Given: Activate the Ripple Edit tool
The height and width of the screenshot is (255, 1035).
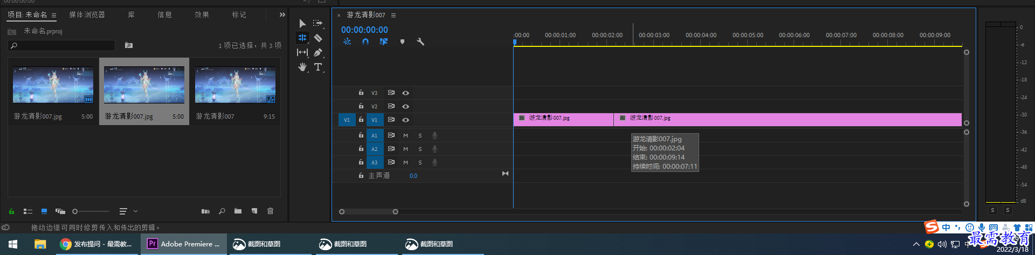Looking at the screenshot, I should click(x=302, y=38).
